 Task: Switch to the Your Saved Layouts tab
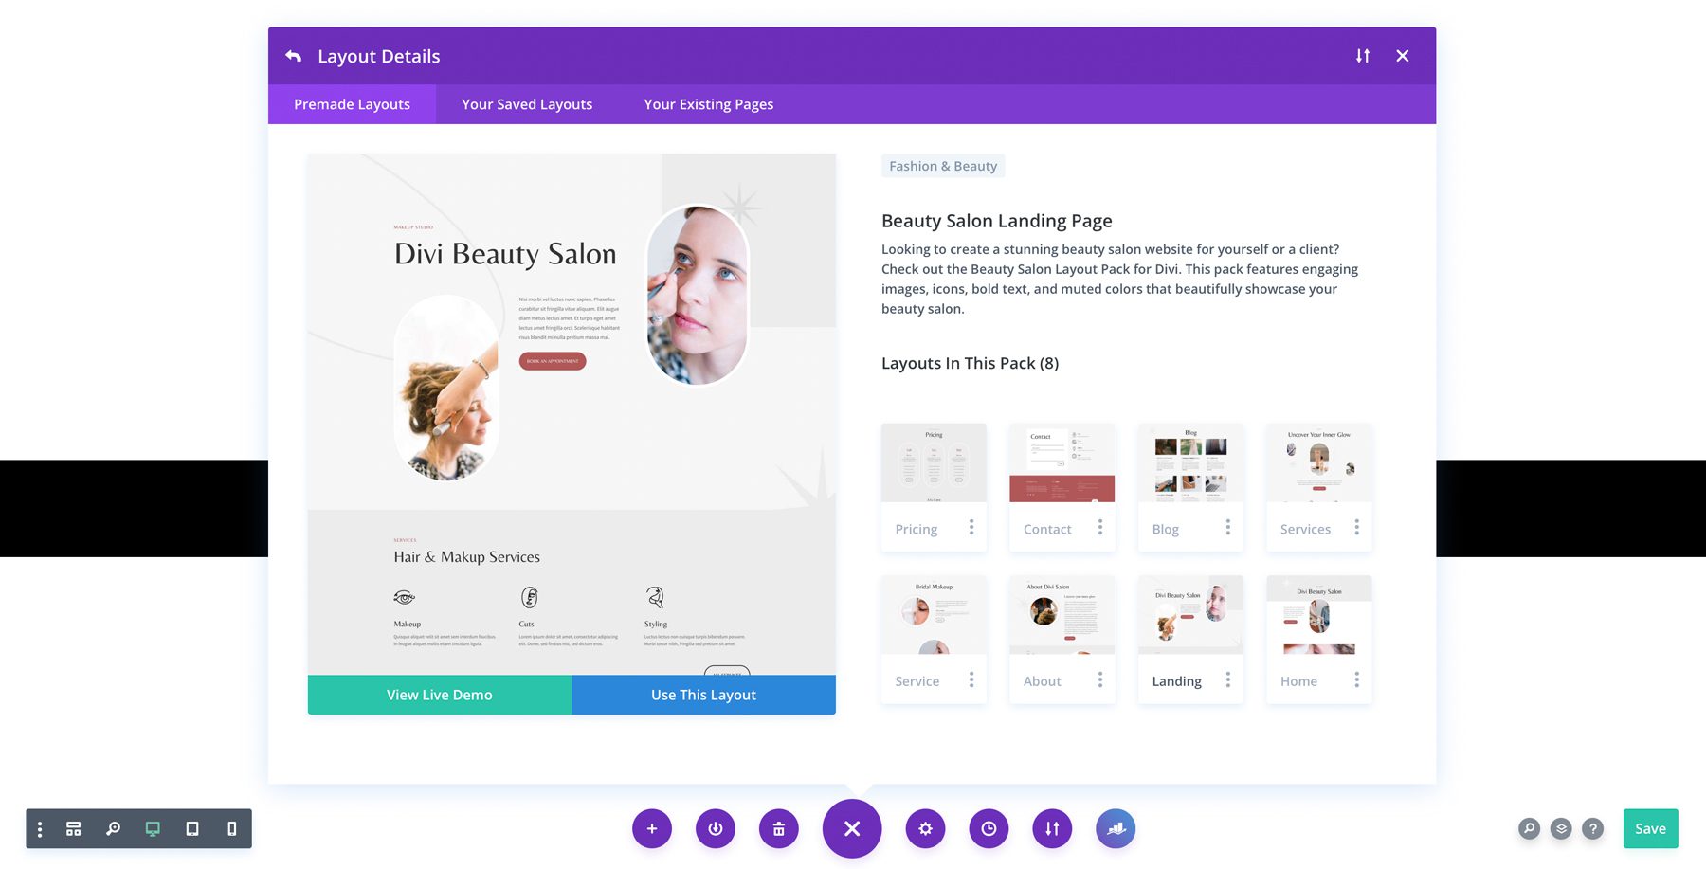point(526,104)
